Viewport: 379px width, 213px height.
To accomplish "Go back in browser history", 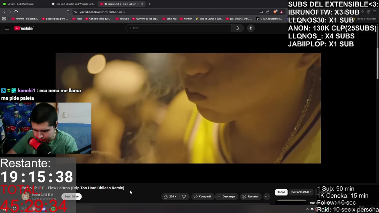I will pyautogui.click(x=4, y=12).
